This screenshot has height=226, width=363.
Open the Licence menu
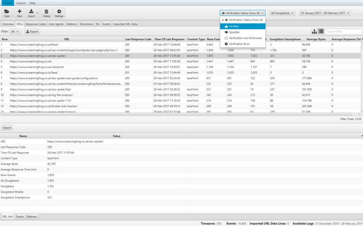(x=21, y=3)
